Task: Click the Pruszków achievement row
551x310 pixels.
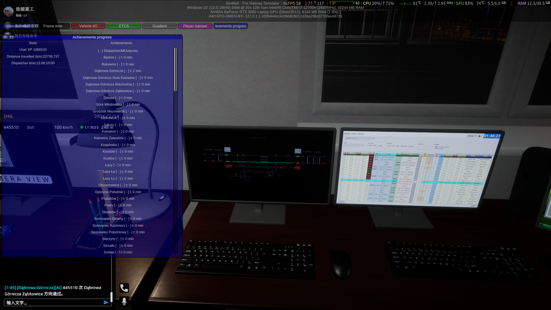Action: [x=118, y=199]
